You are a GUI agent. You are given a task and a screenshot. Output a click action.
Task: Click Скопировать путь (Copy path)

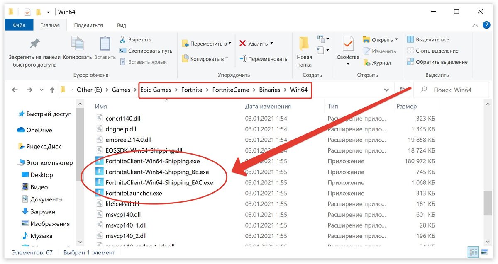(x=146, y=51)
